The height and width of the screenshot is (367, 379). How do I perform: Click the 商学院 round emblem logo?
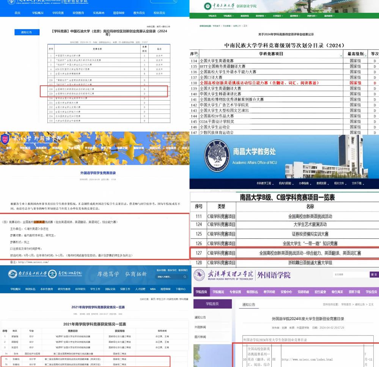point(52,274)
